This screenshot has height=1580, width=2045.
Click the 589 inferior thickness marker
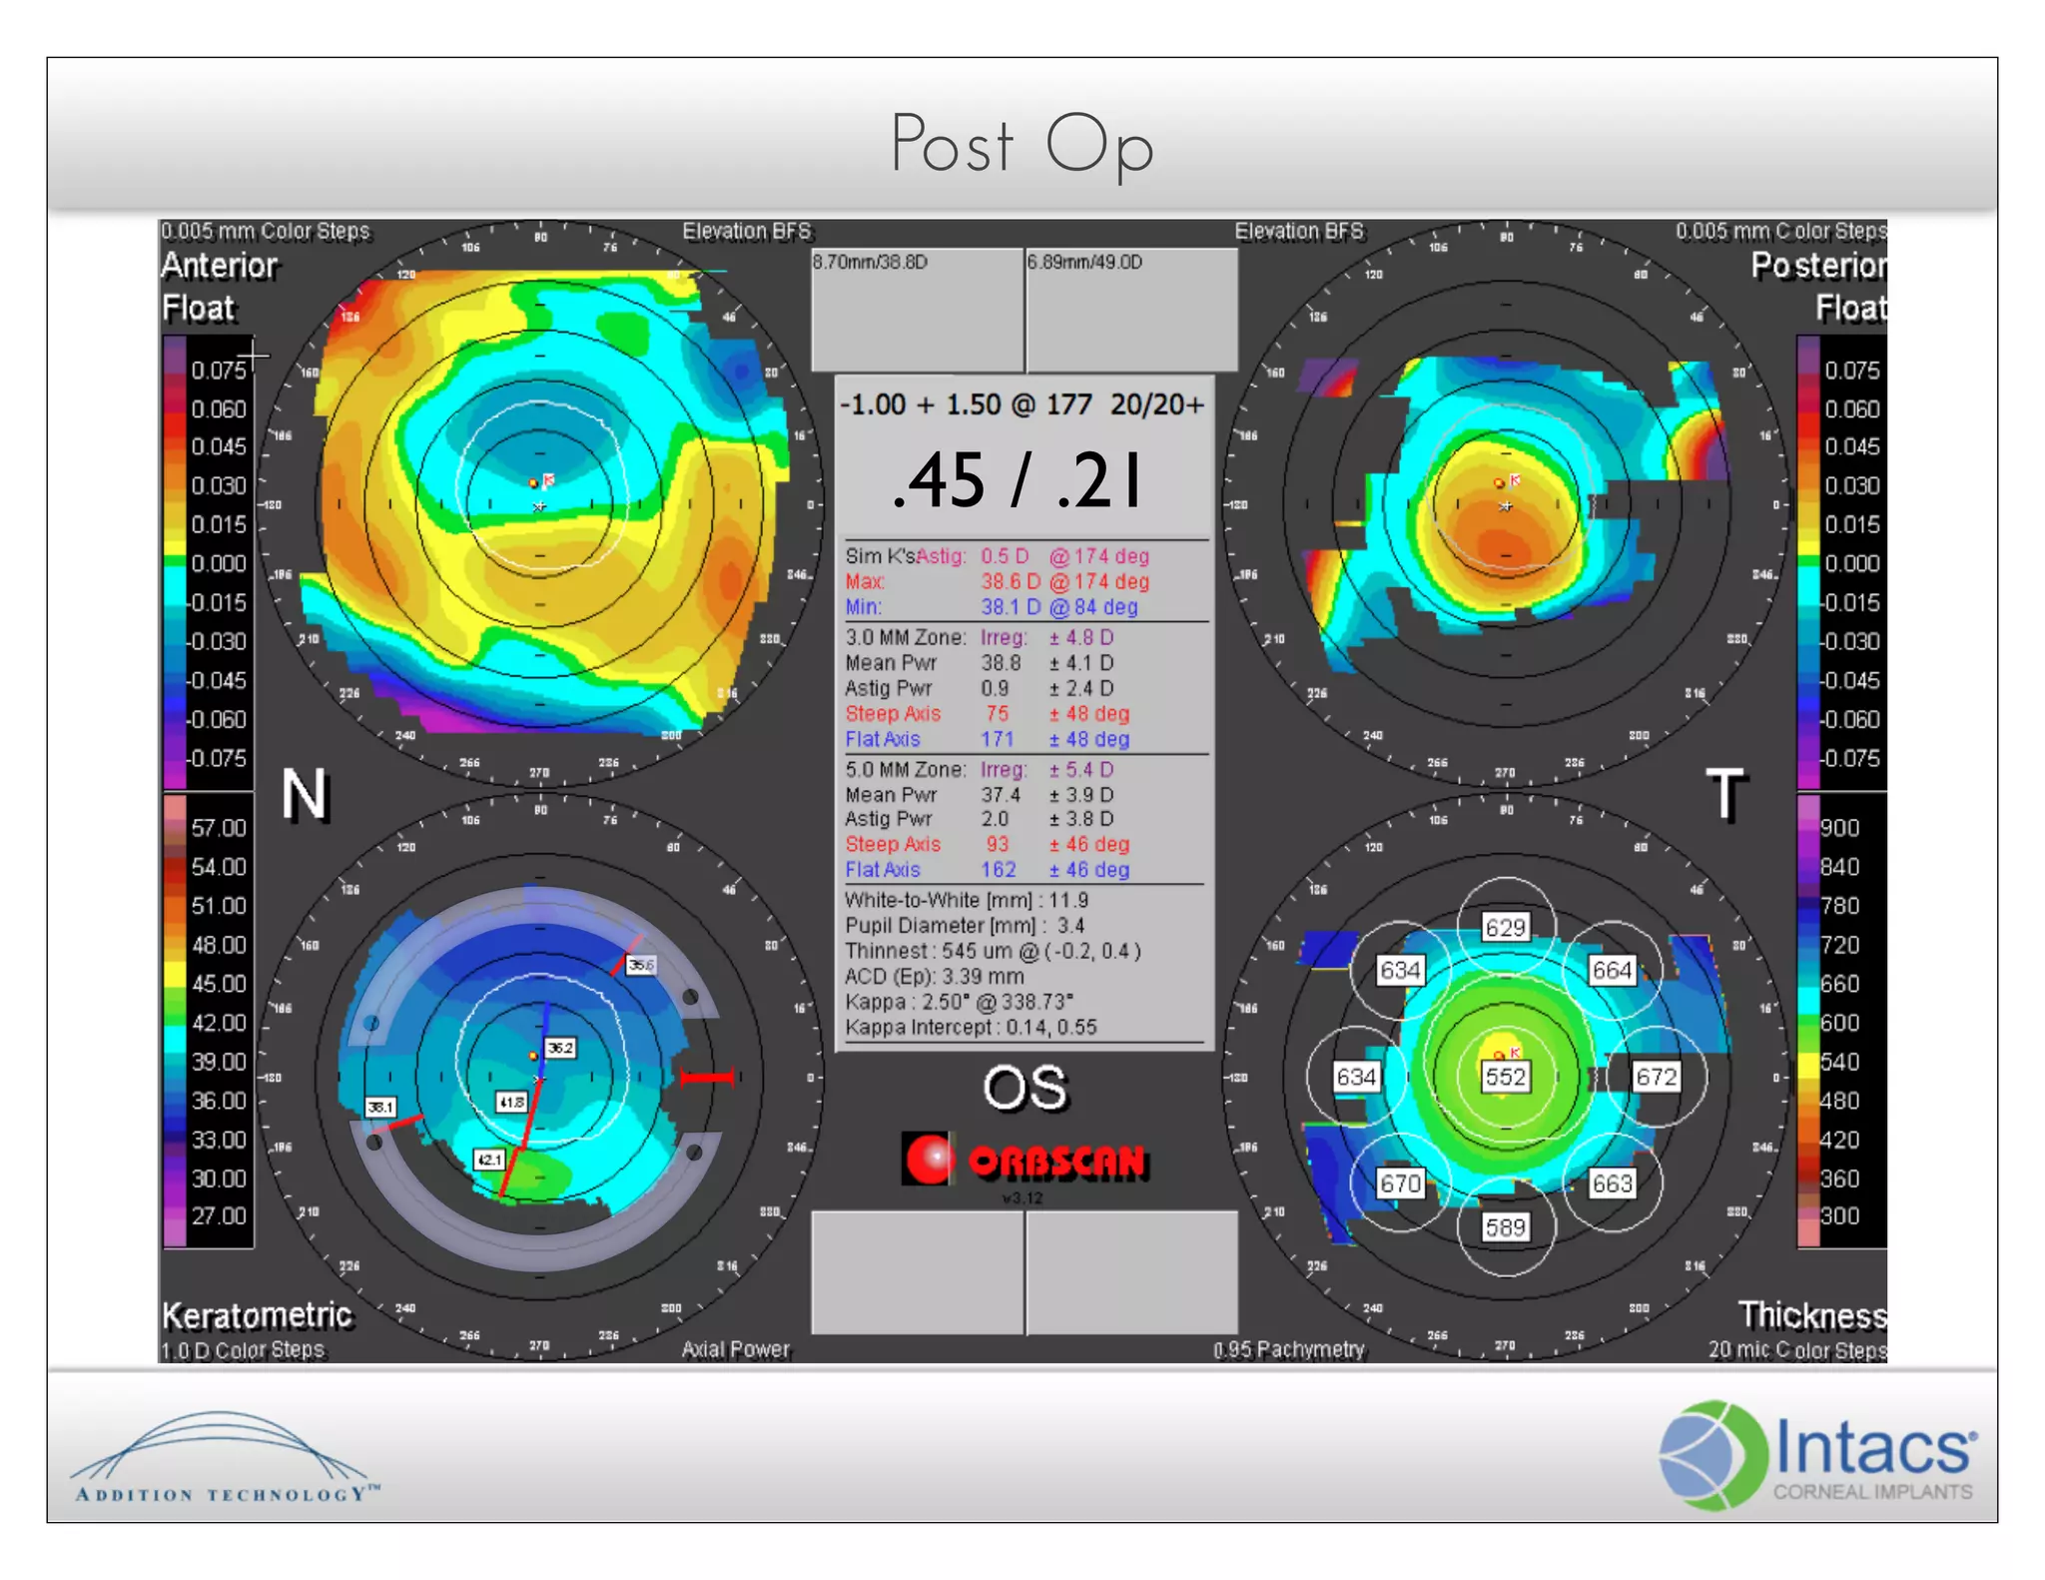(x=1505, y=1226)
